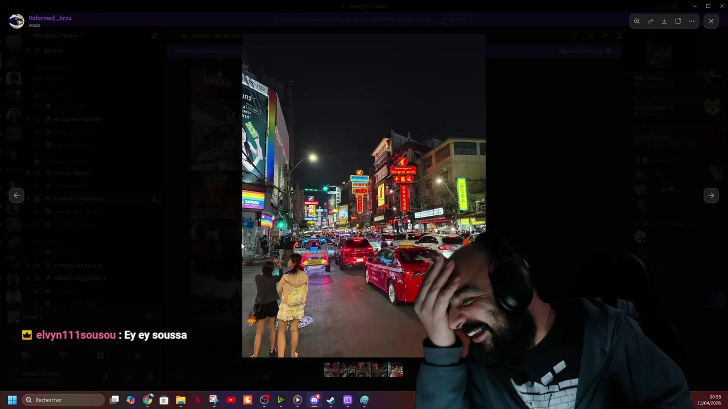Open Google Chrome from the taskbar
This screenshot has height=409, width=728.
tap(147, 400)
